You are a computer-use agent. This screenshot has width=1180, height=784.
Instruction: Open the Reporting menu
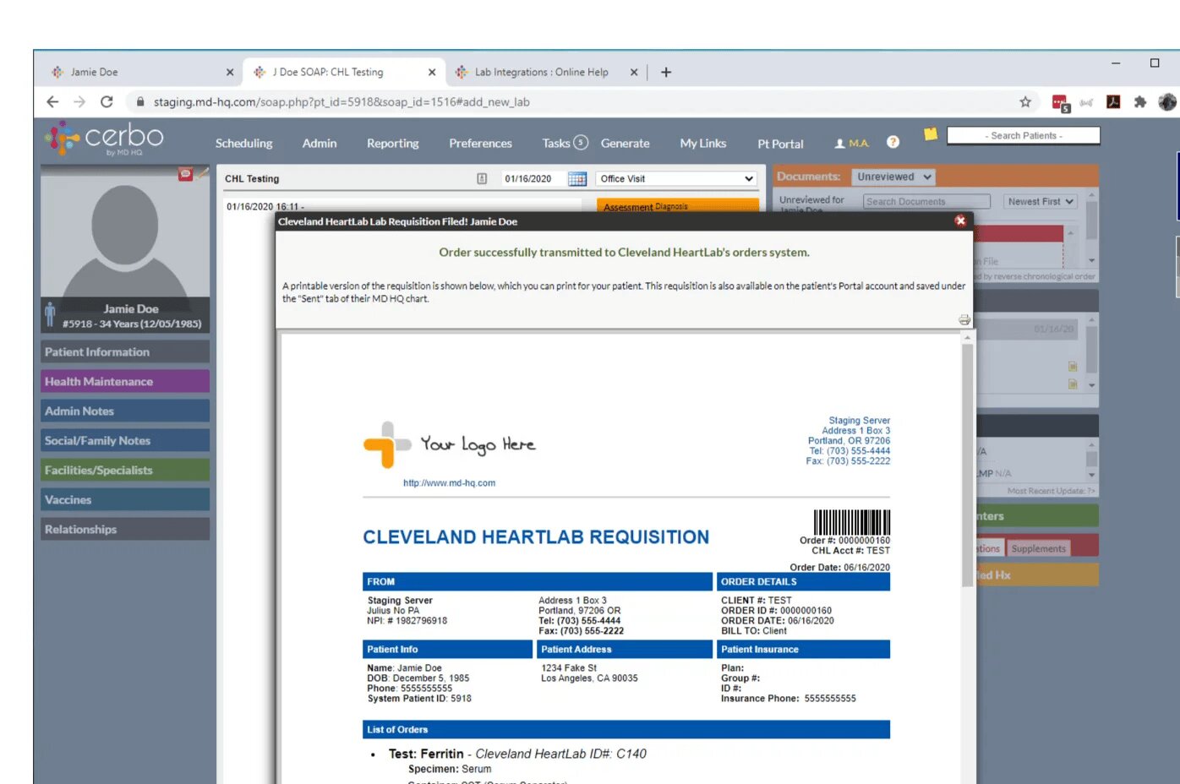pos(392,144)
